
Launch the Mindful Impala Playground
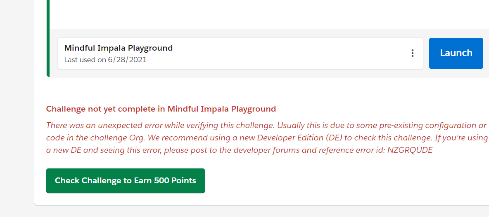456,53
